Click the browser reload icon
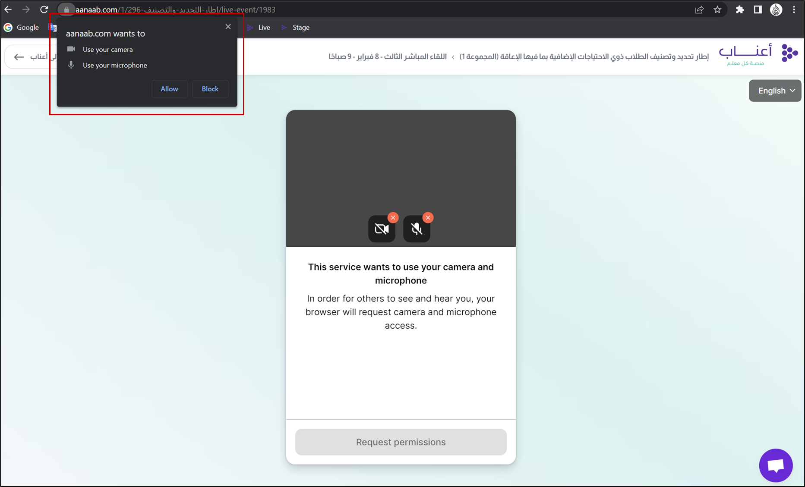The width and height of the screenshot is (805, 487). [44, 9]
